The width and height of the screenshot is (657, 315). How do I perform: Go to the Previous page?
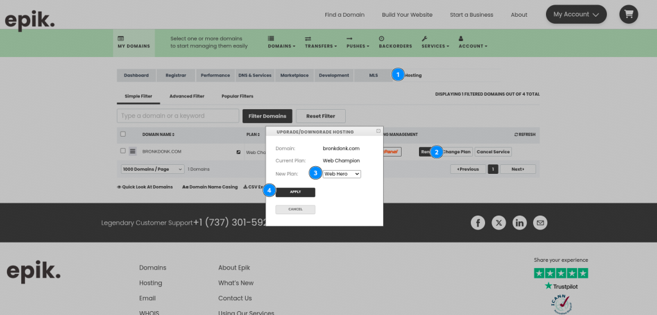tap(468, 169)
